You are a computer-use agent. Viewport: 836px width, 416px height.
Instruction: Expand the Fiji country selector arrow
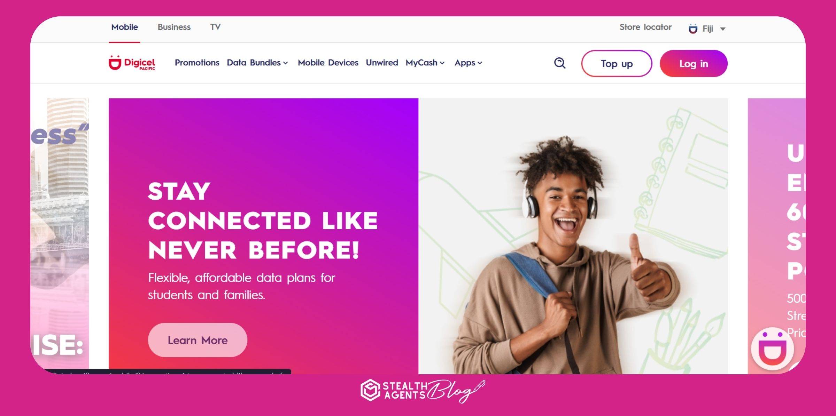click(x=723, y=29)
